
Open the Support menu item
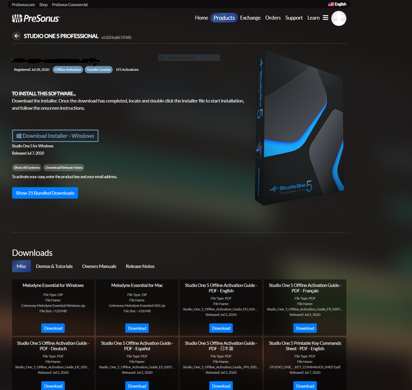tap(294, 18)
